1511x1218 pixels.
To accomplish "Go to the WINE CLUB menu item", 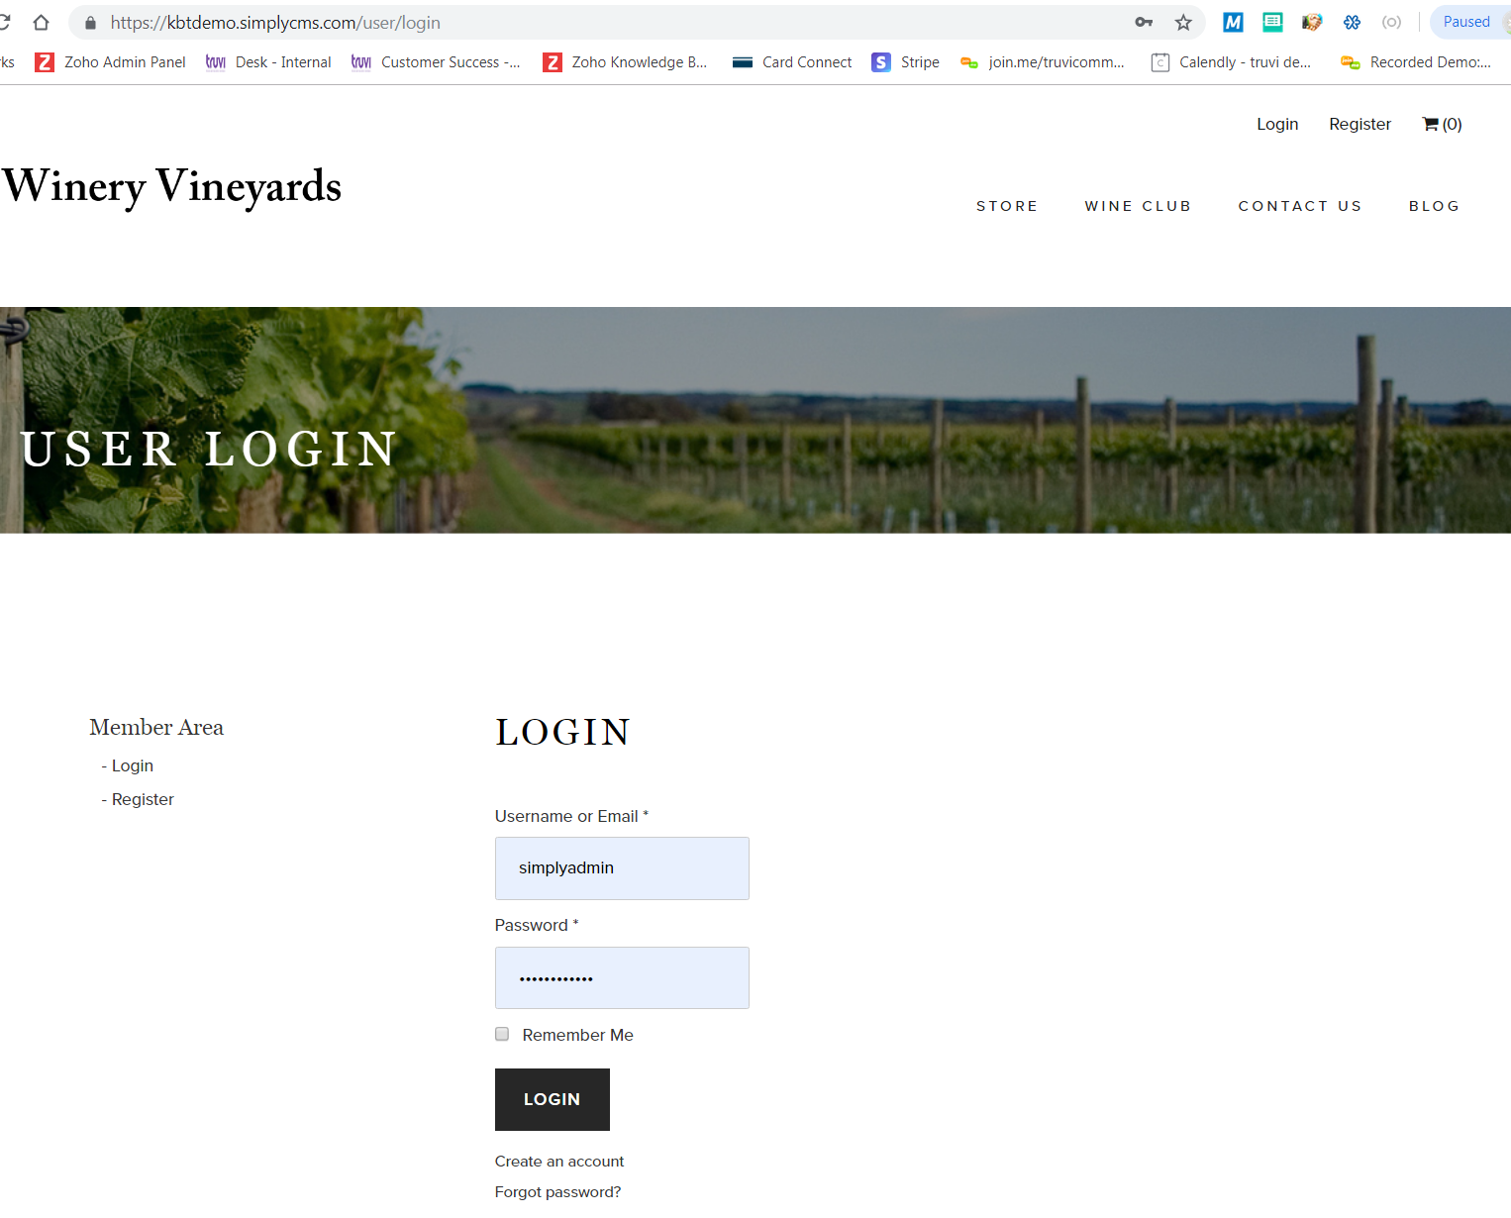I will tap(1138, 206).
